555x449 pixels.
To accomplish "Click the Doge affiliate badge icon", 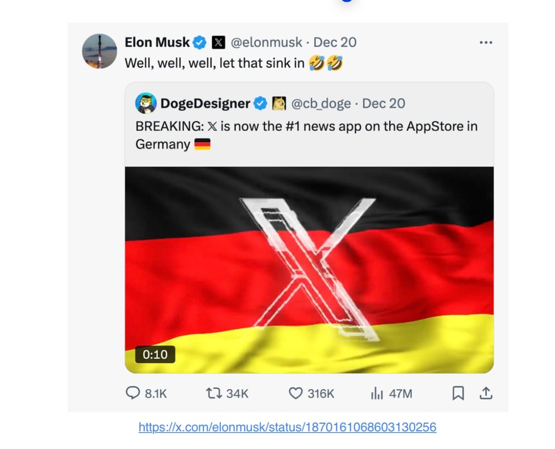I will click(279, 103).
